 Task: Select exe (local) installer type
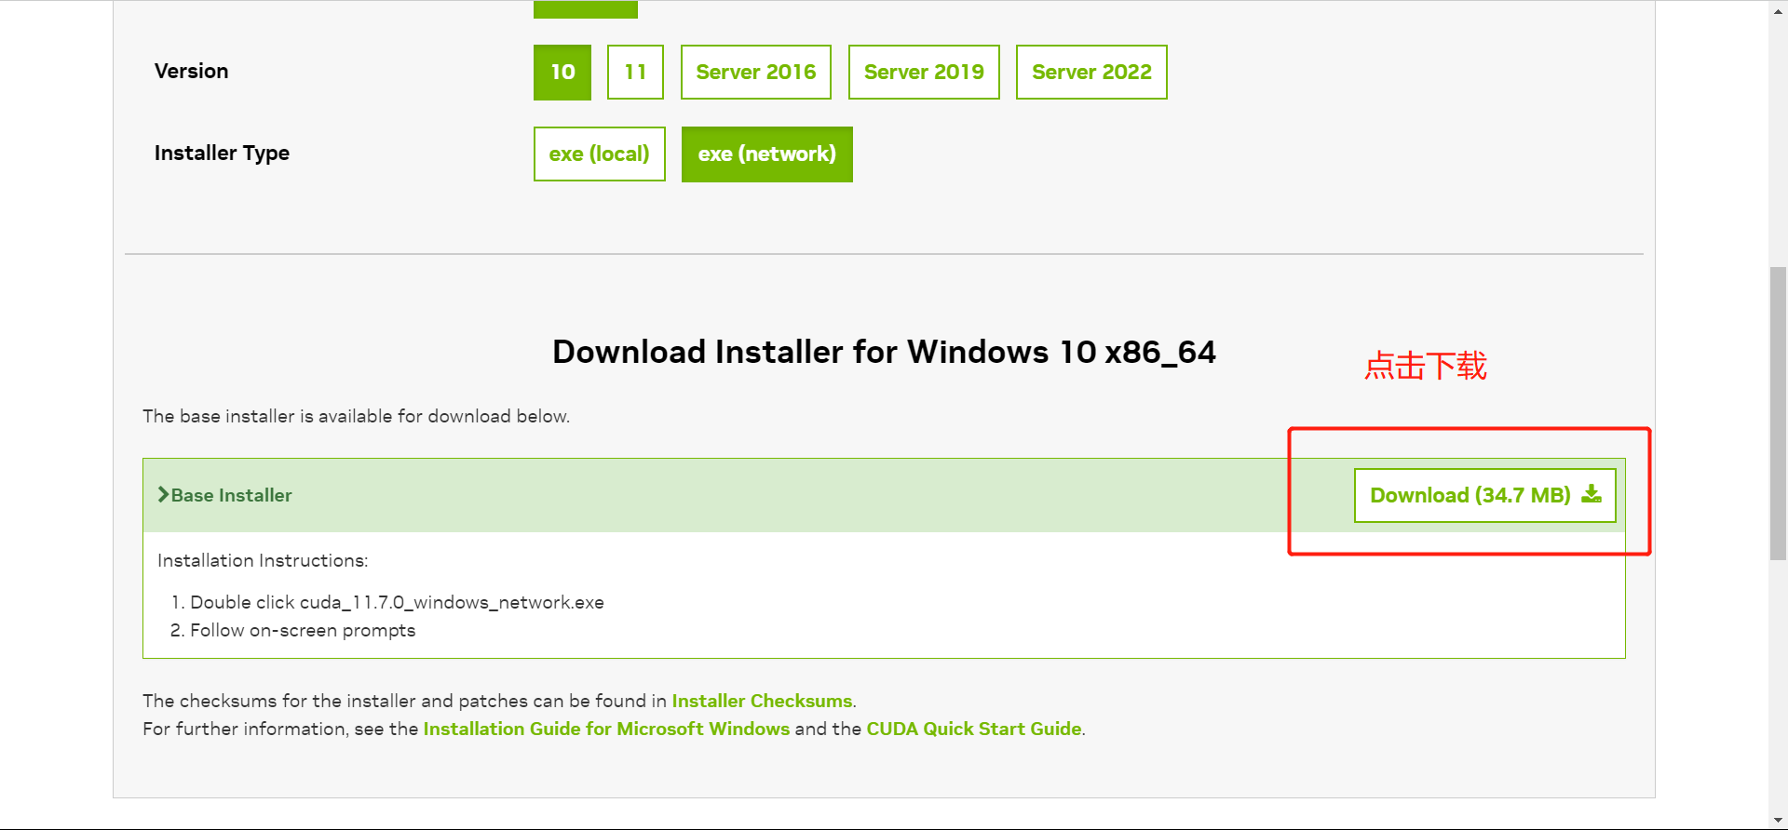pyautogui.click(x=600, y=154)
